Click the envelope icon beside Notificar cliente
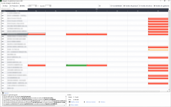Image resolution: width=171 pixels, height=107 pixels. click(70, 102)
